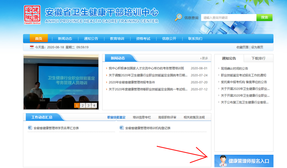The height and width of the screenshot is (168, 287).
Task: Open notice 关于公布第三批卫生健康行业省级...
Action: 245,102
